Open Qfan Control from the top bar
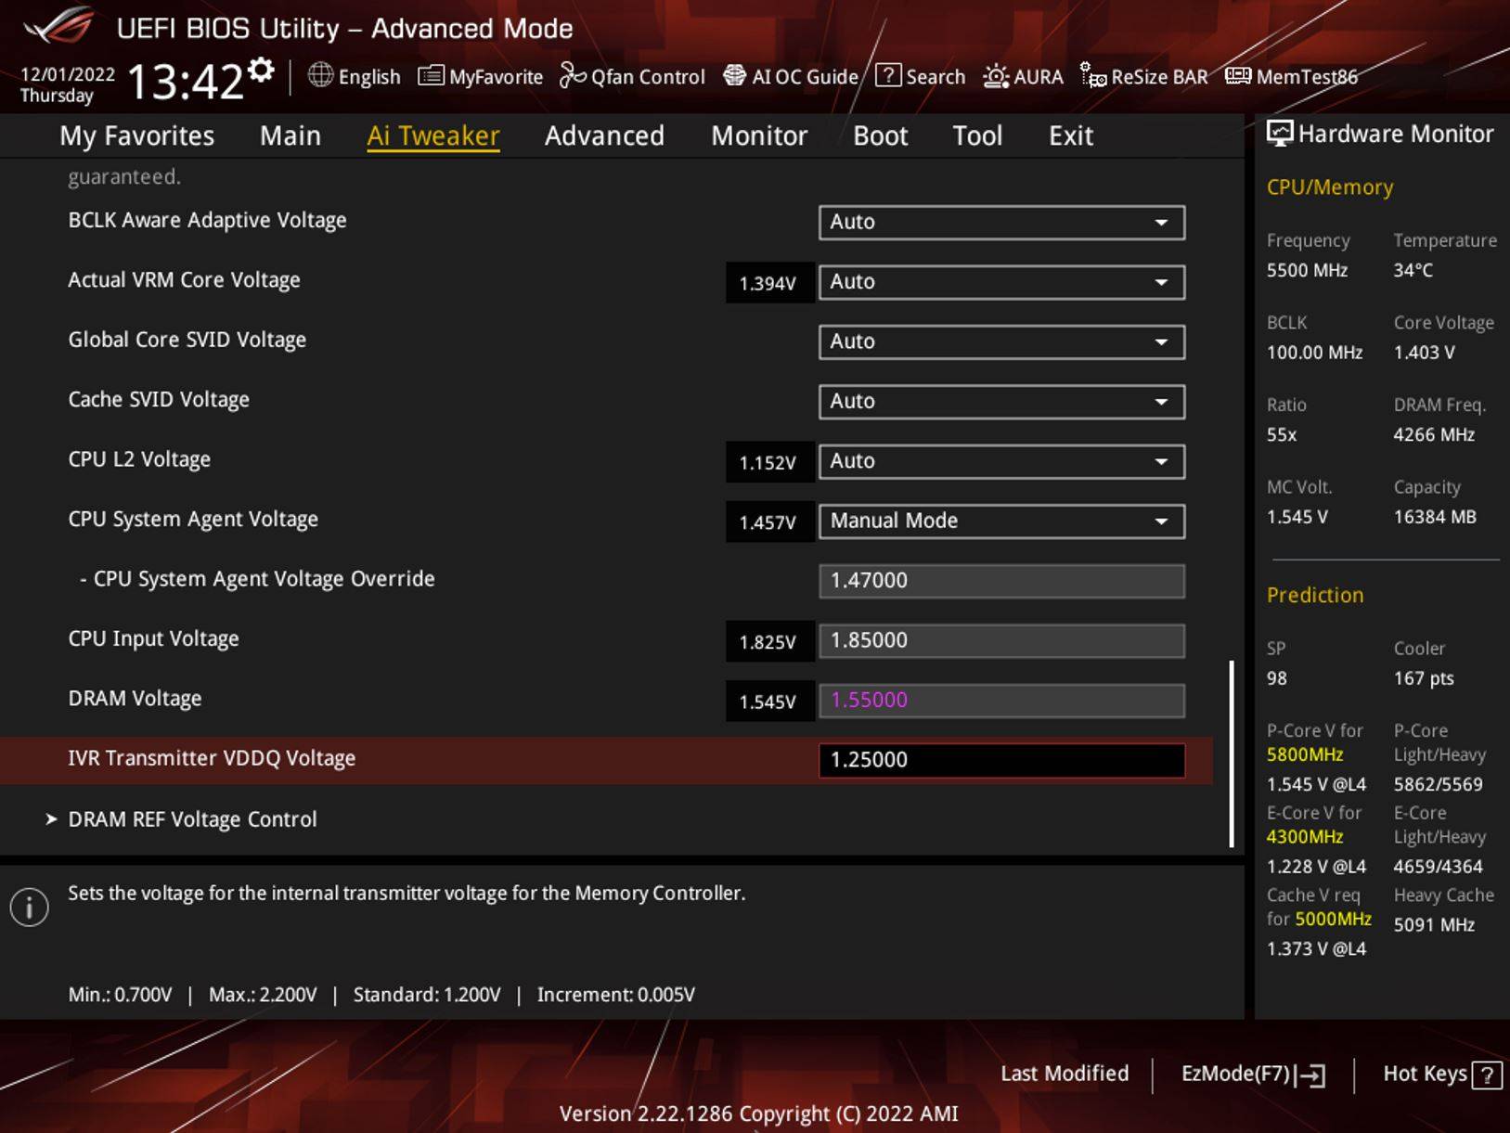1510x1133 pixels. click(632, 76)
